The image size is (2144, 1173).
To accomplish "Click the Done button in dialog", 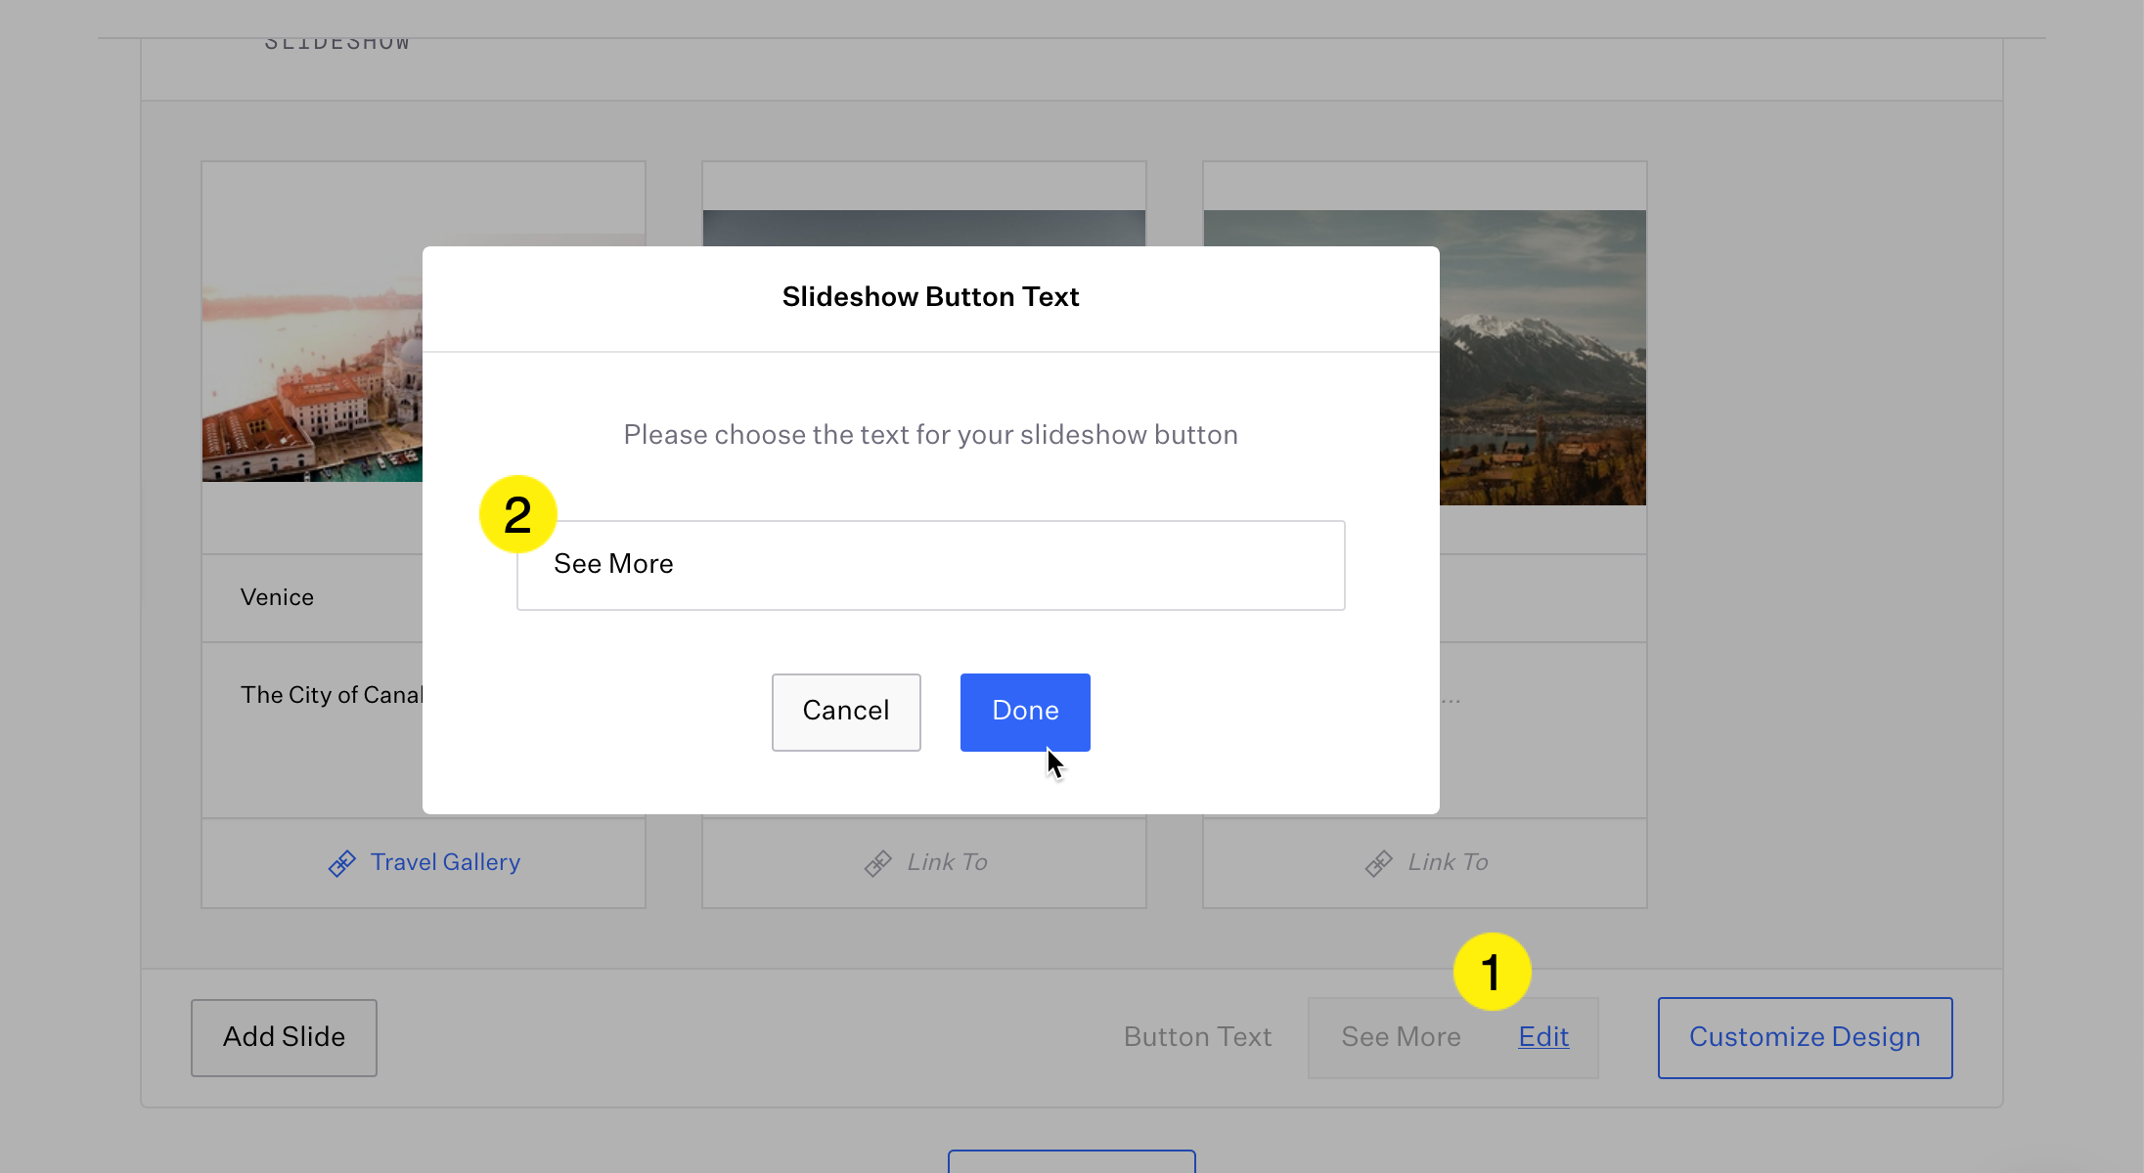I will click(x=1024, y=711).
